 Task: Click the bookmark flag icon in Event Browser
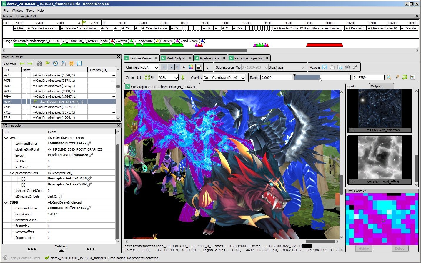tap(47, 64)
